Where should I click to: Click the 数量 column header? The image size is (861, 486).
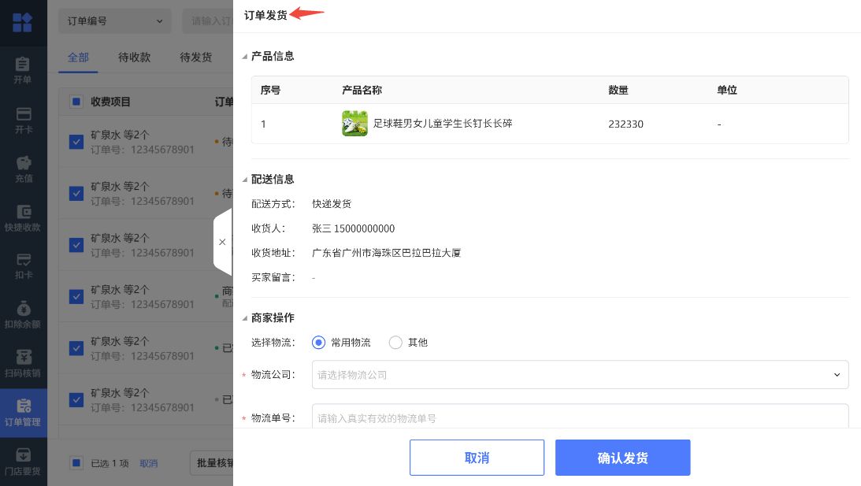618,90
